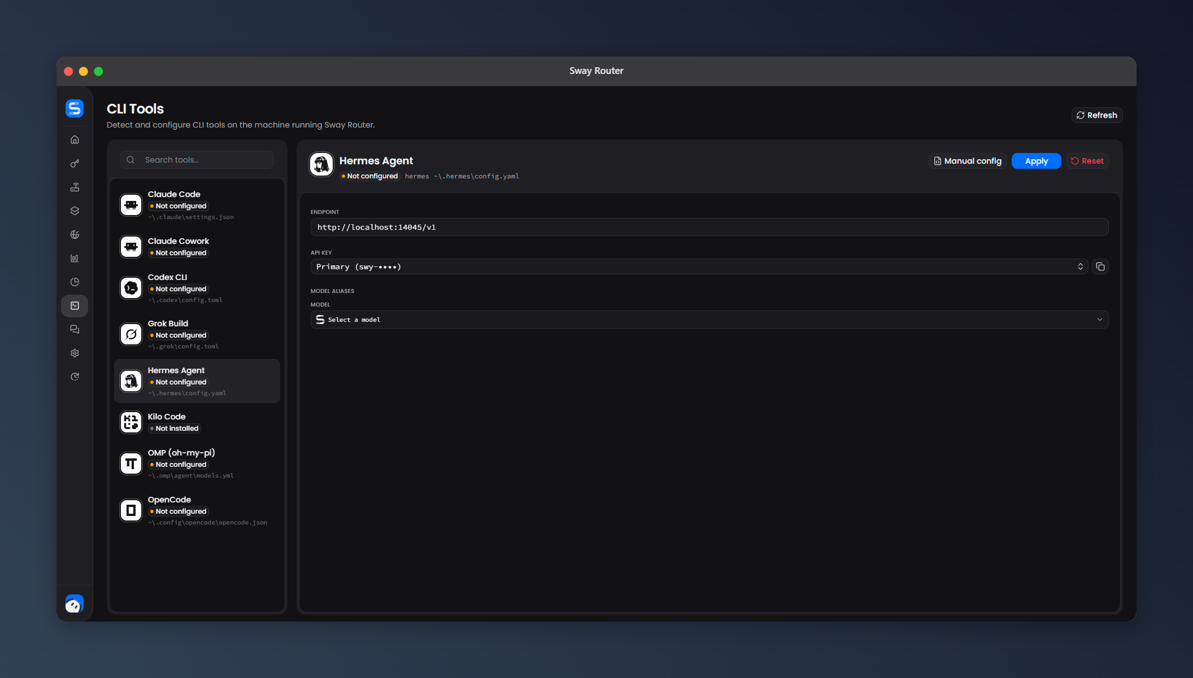
Task: Click the ~\.codex\config.toml path
Action: [x=185, y=300]
